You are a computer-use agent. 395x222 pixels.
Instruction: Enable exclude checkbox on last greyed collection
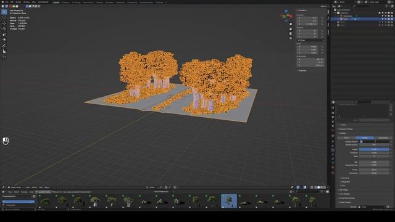pos(380,25)
